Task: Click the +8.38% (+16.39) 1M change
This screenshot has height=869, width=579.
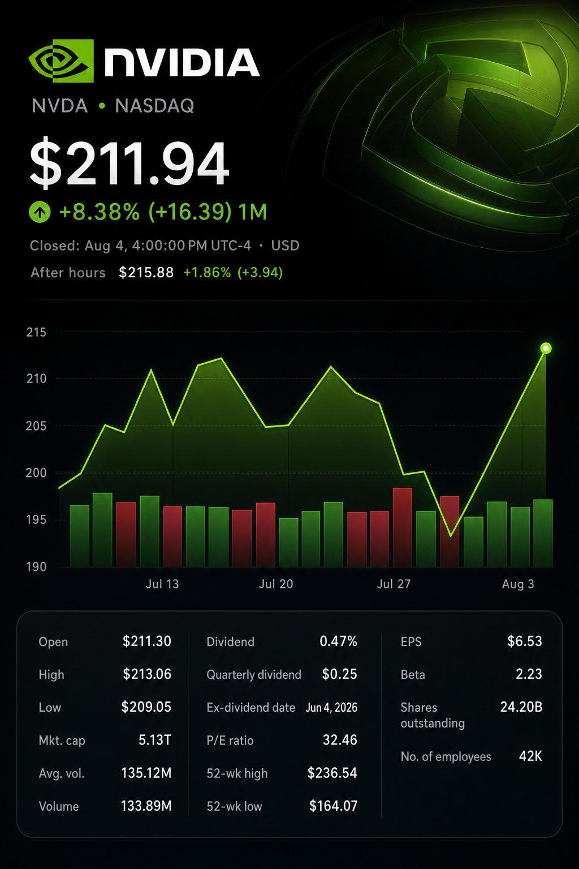Action: 163,212
